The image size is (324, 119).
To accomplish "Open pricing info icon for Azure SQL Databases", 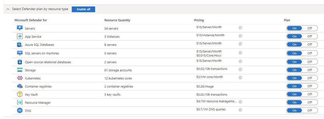I will [x=240, y=44].
